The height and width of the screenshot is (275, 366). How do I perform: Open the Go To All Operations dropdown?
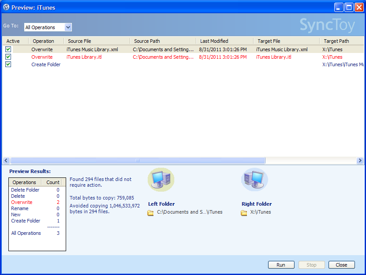point(68,27)
